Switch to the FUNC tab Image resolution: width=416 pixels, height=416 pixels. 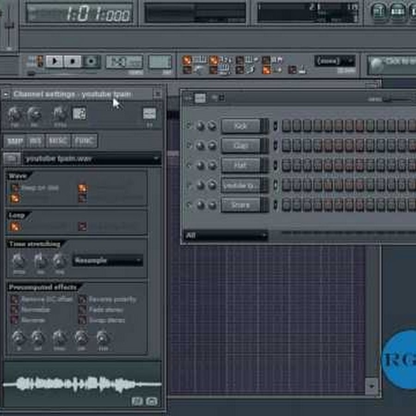[x=85, y=141]
